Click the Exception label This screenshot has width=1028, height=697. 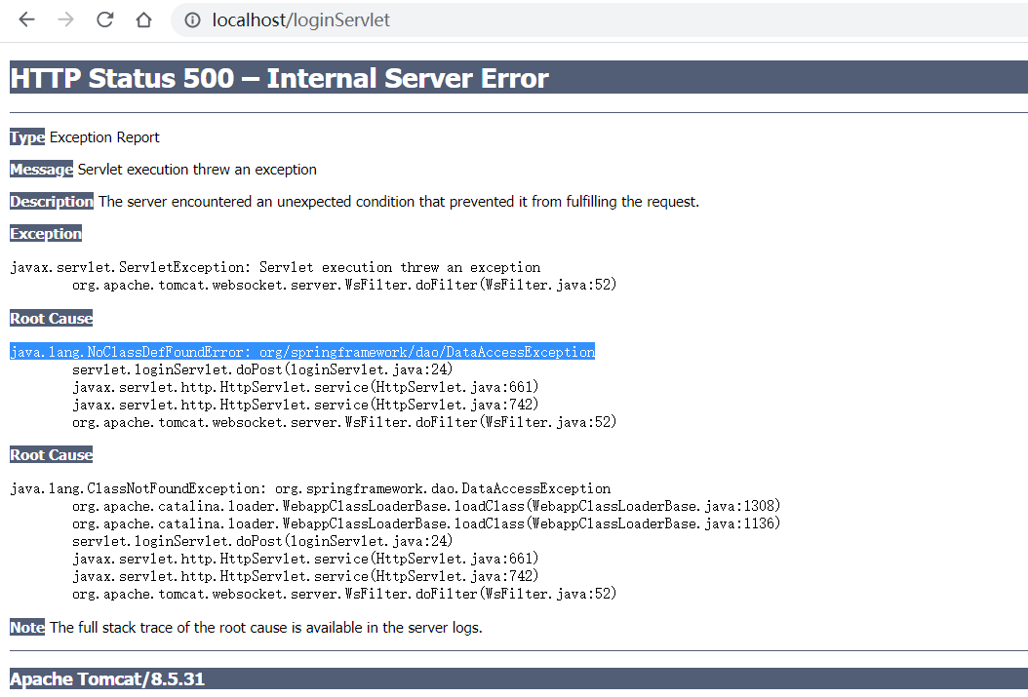[x=46, y=233]
